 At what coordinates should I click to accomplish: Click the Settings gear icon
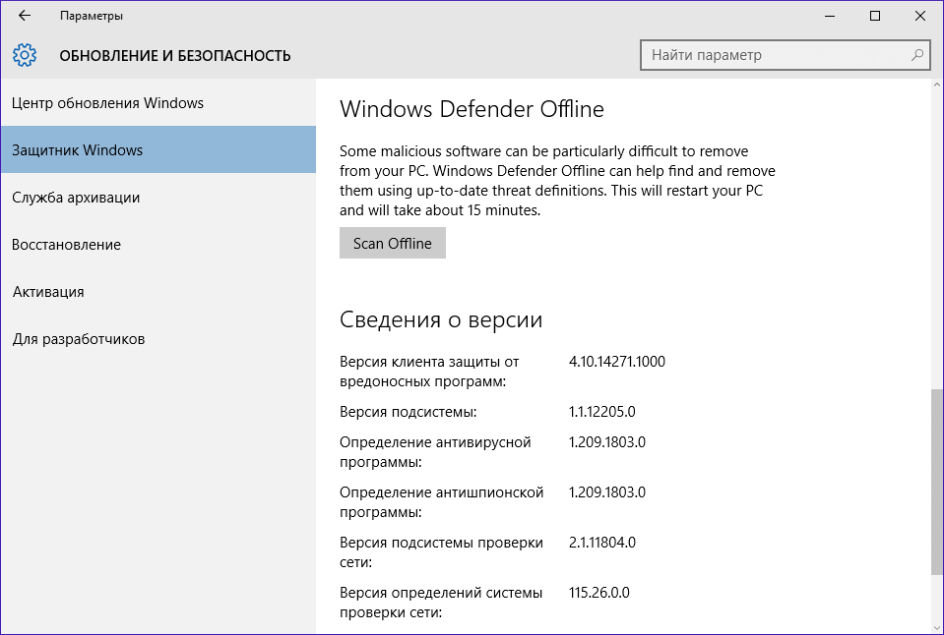pyautogui.click(x=25, y=55)
